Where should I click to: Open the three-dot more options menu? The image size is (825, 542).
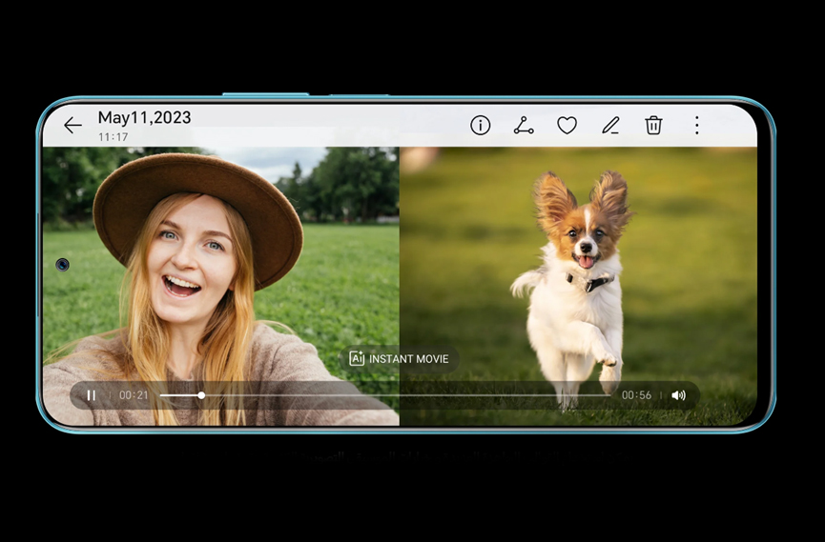[x=696, y=126]
